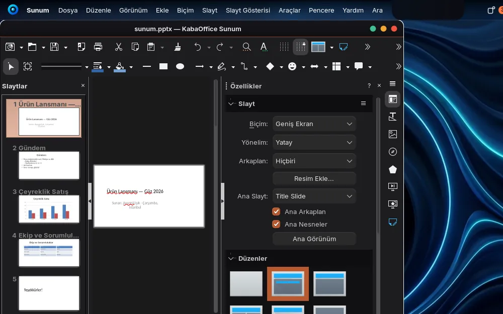Open the Animation sidebar tab
503x314 pixels.
393,204
